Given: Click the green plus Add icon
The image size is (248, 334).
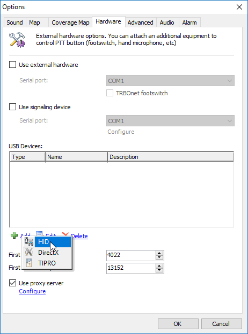Looking at the screenshot, I should pos(14,236).
